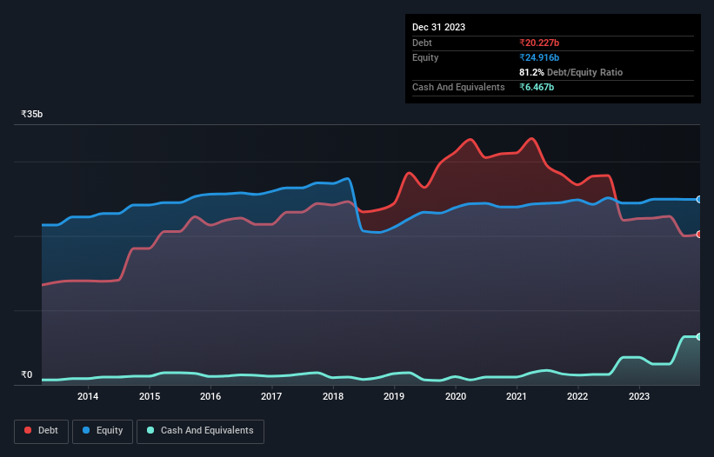This screenshot has width=714, height=457.
Task: Click the Cash And Equivalents tooltip label
Action: click(458, 87)
